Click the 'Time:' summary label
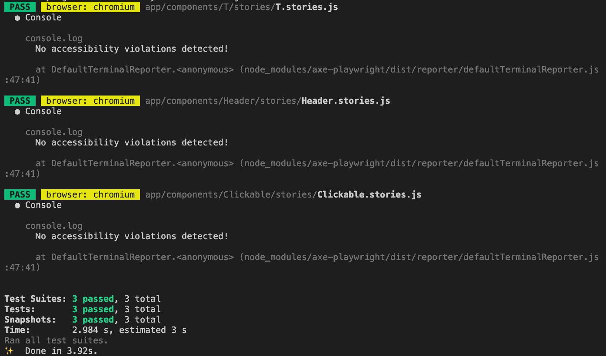The width and height of the screenshot is (606, 356). click(x=17, y=330)
